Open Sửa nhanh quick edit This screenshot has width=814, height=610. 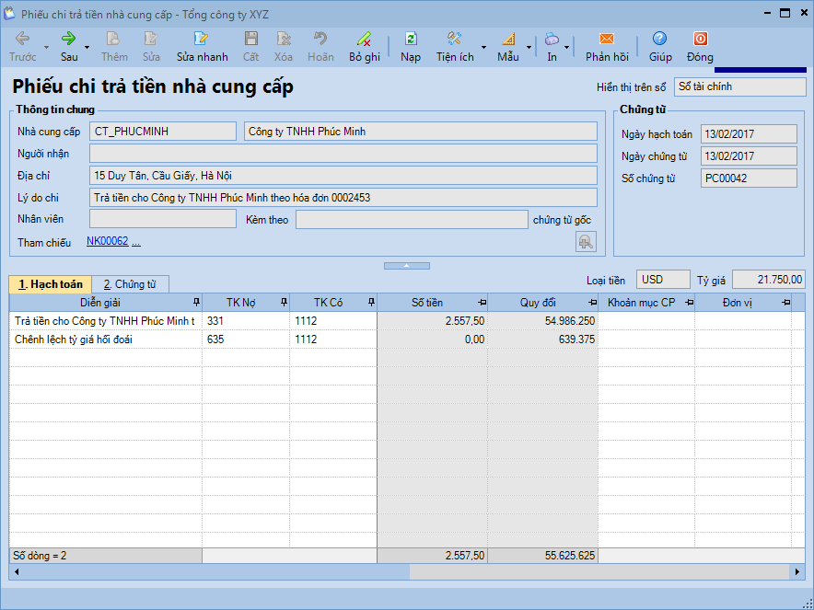coord(202,47)
